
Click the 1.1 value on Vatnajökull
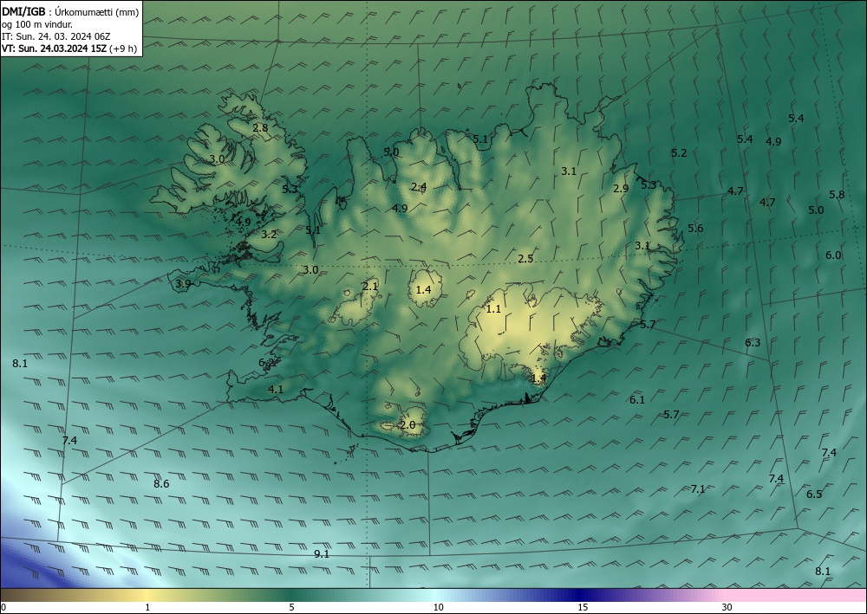click(x=493, y=308)
